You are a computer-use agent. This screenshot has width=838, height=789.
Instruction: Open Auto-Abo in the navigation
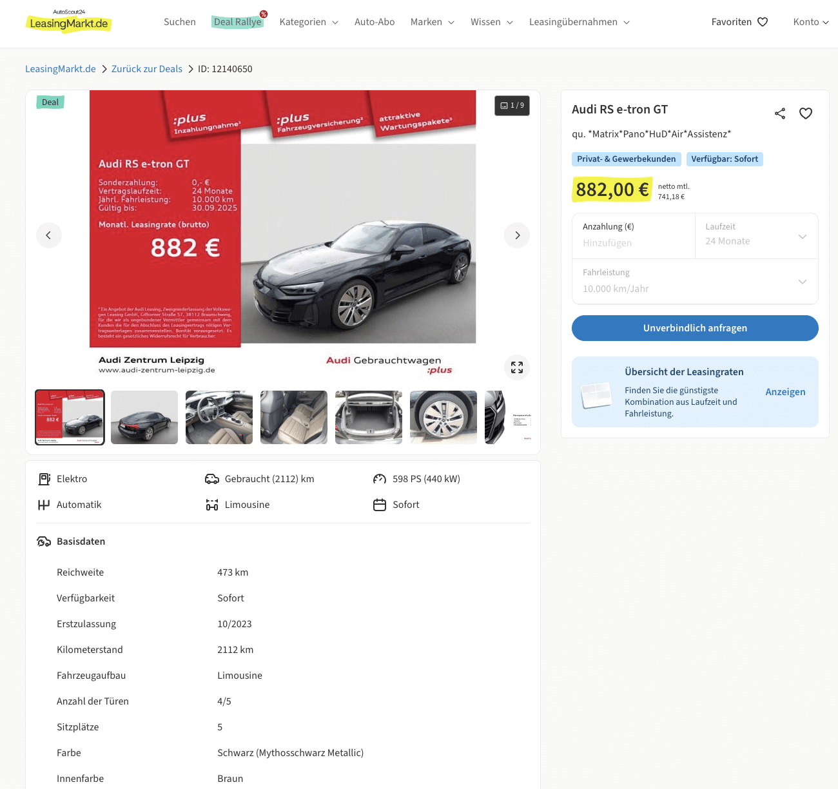point(375,22)
